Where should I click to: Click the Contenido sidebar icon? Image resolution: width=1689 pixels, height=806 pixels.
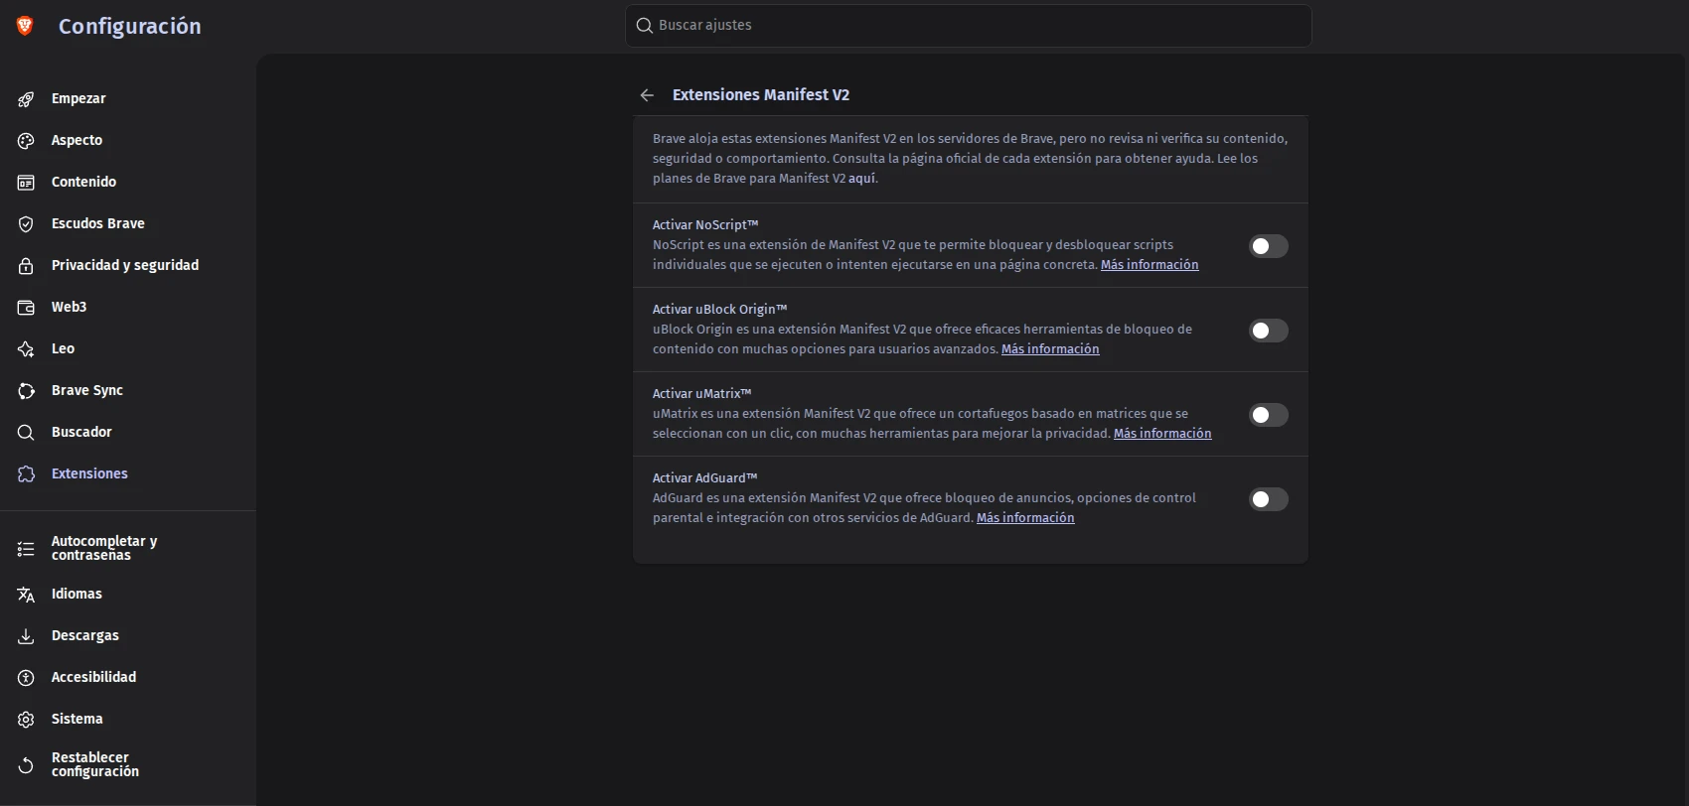26,183
